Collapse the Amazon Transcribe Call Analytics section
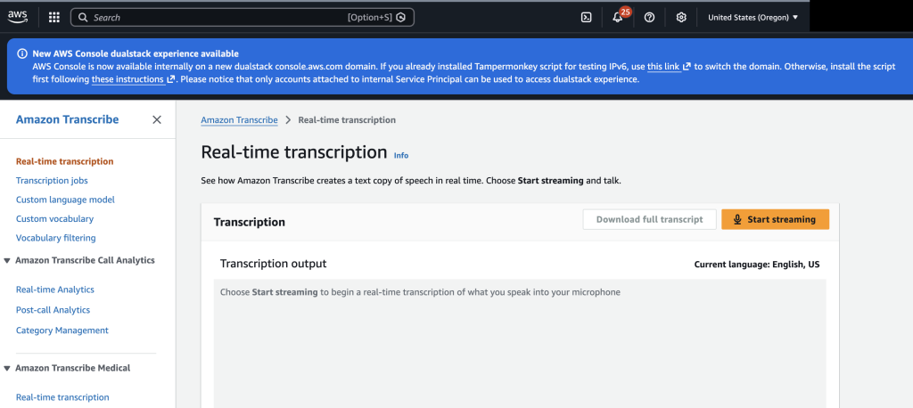Image resolution: width=913 pixels, height=408 pixels. tap(8, 260)
